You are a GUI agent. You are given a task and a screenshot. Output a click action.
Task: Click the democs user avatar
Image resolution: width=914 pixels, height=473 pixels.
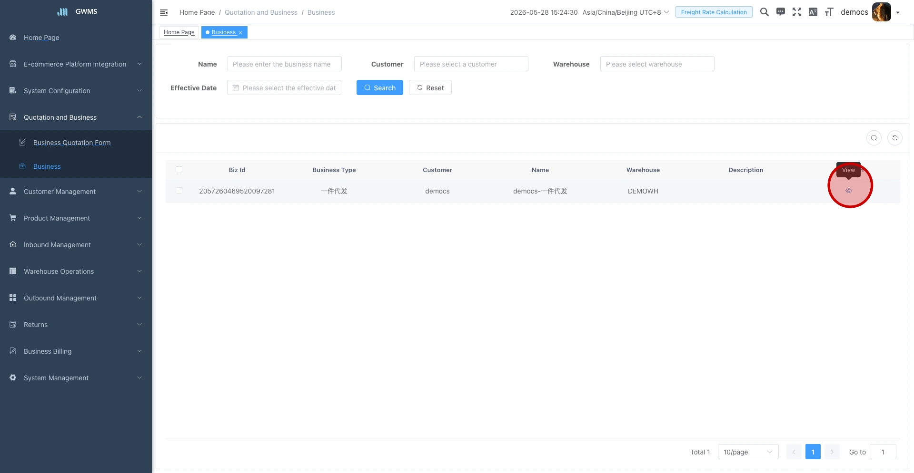click(x=881, y=12)
